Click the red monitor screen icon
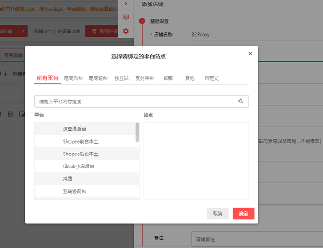 125,17
